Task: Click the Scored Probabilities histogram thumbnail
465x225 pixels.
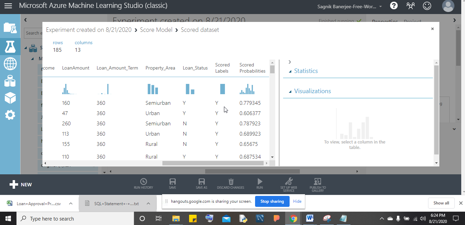Action: (x=247, y=89)
